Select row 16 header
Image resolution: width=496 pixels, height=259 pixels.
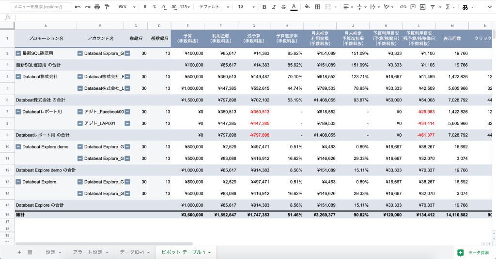tap(7, 215)
